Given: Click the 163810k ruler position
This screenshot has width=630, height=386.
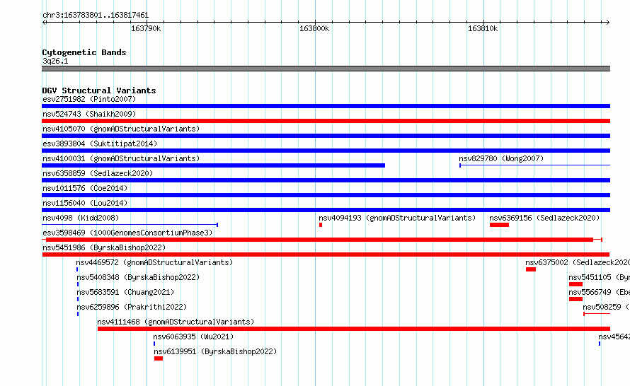Looking at the screenshot, I should click(483, 28).
